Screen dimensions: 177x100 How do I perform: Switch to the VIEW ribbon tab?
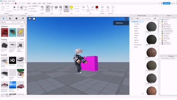coord(44,3)
